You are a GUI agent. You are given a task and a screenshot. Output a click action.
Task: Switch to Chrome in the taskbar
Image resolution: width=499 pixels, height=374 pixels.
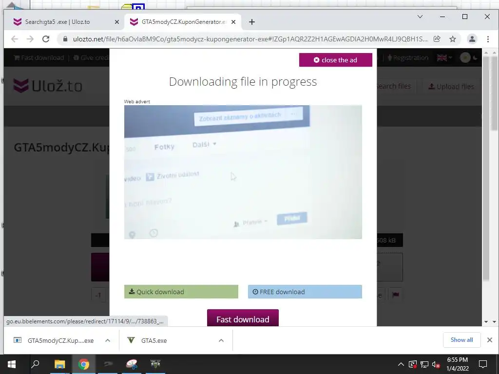pos(84,364)
